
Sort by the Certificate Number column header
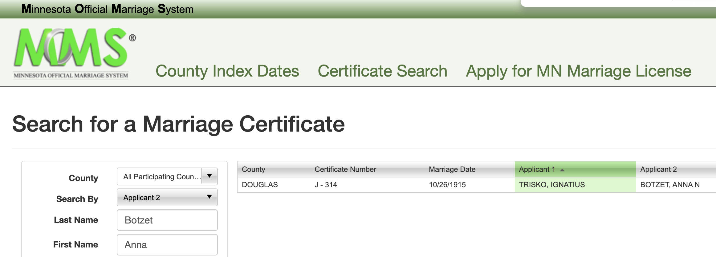coord(345,169)
